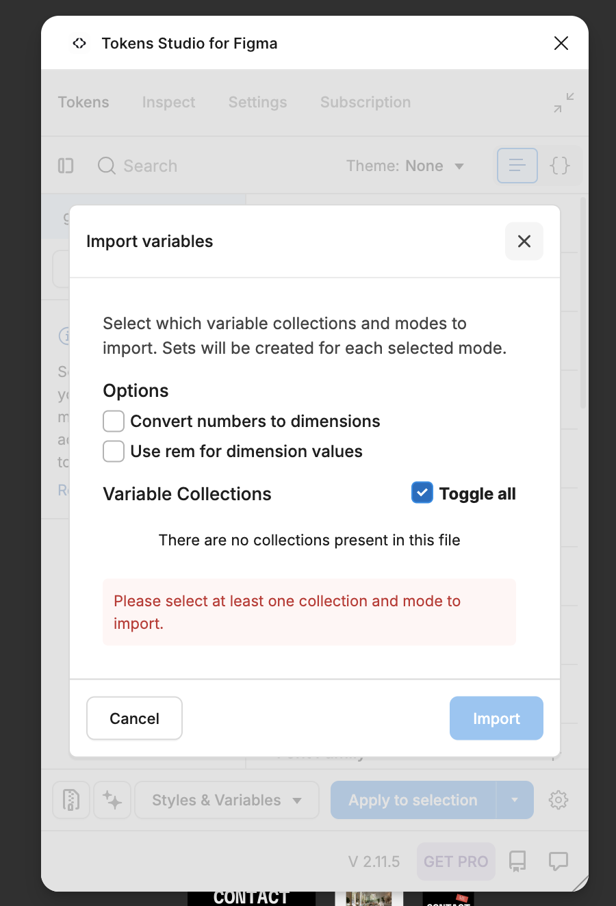Click the Cancel button

pos(134,719)
